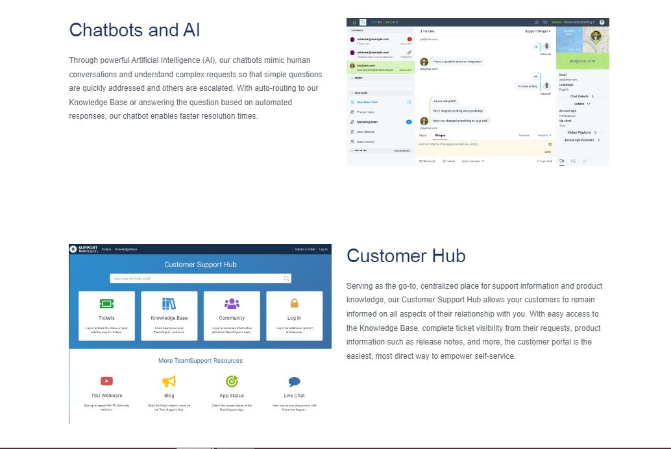The height and width of the screenshot is (449, 671).
Task: Click the purple Community people icon
Action: [x=232, y=304]
